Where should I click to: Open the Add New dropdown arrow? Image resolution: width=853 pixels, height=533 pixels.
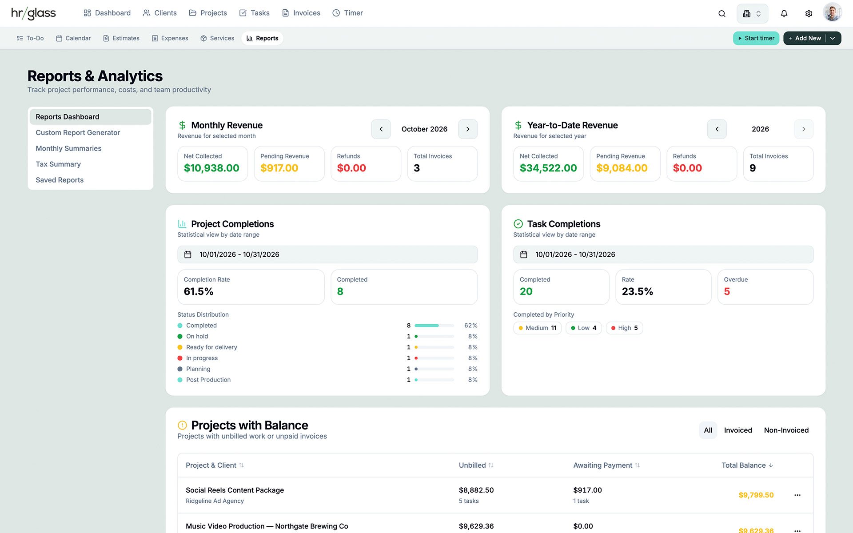pos(833,38)
